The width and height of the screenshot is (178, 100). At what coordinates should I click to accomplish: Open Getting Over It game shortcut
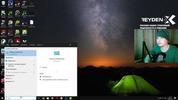[24, 4]
